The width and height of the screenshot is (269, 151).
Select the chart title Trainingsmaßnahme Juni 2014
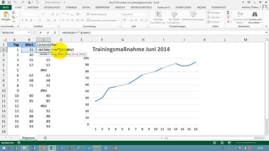pos(131,49)
